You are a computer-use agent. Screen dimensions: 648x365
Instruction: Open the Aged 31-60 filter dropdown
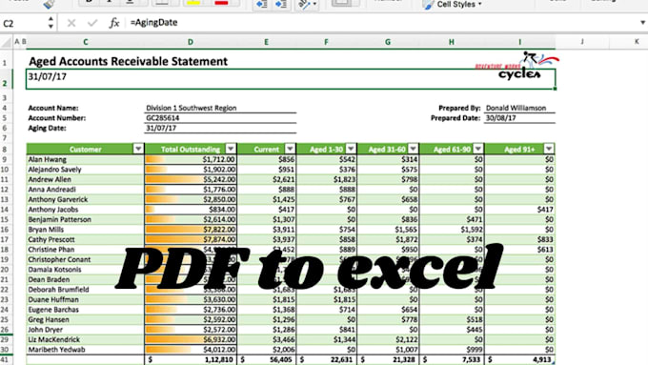point(413,149)
